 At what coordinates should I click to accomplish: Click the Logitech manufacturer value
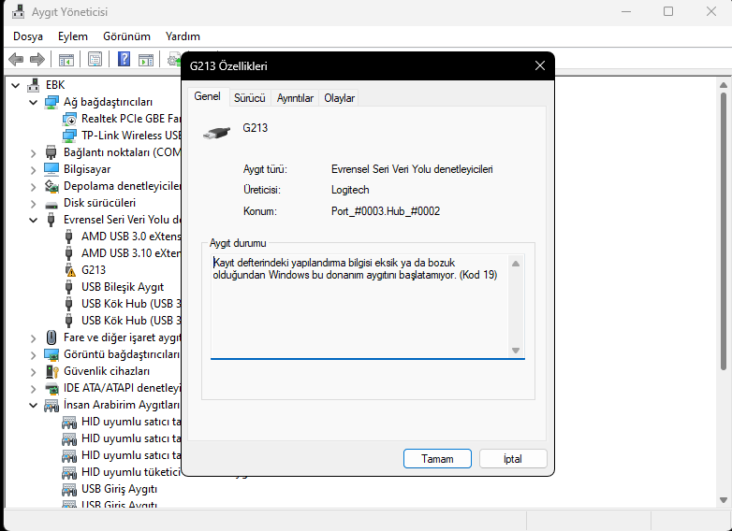click(x=350, y=190)
